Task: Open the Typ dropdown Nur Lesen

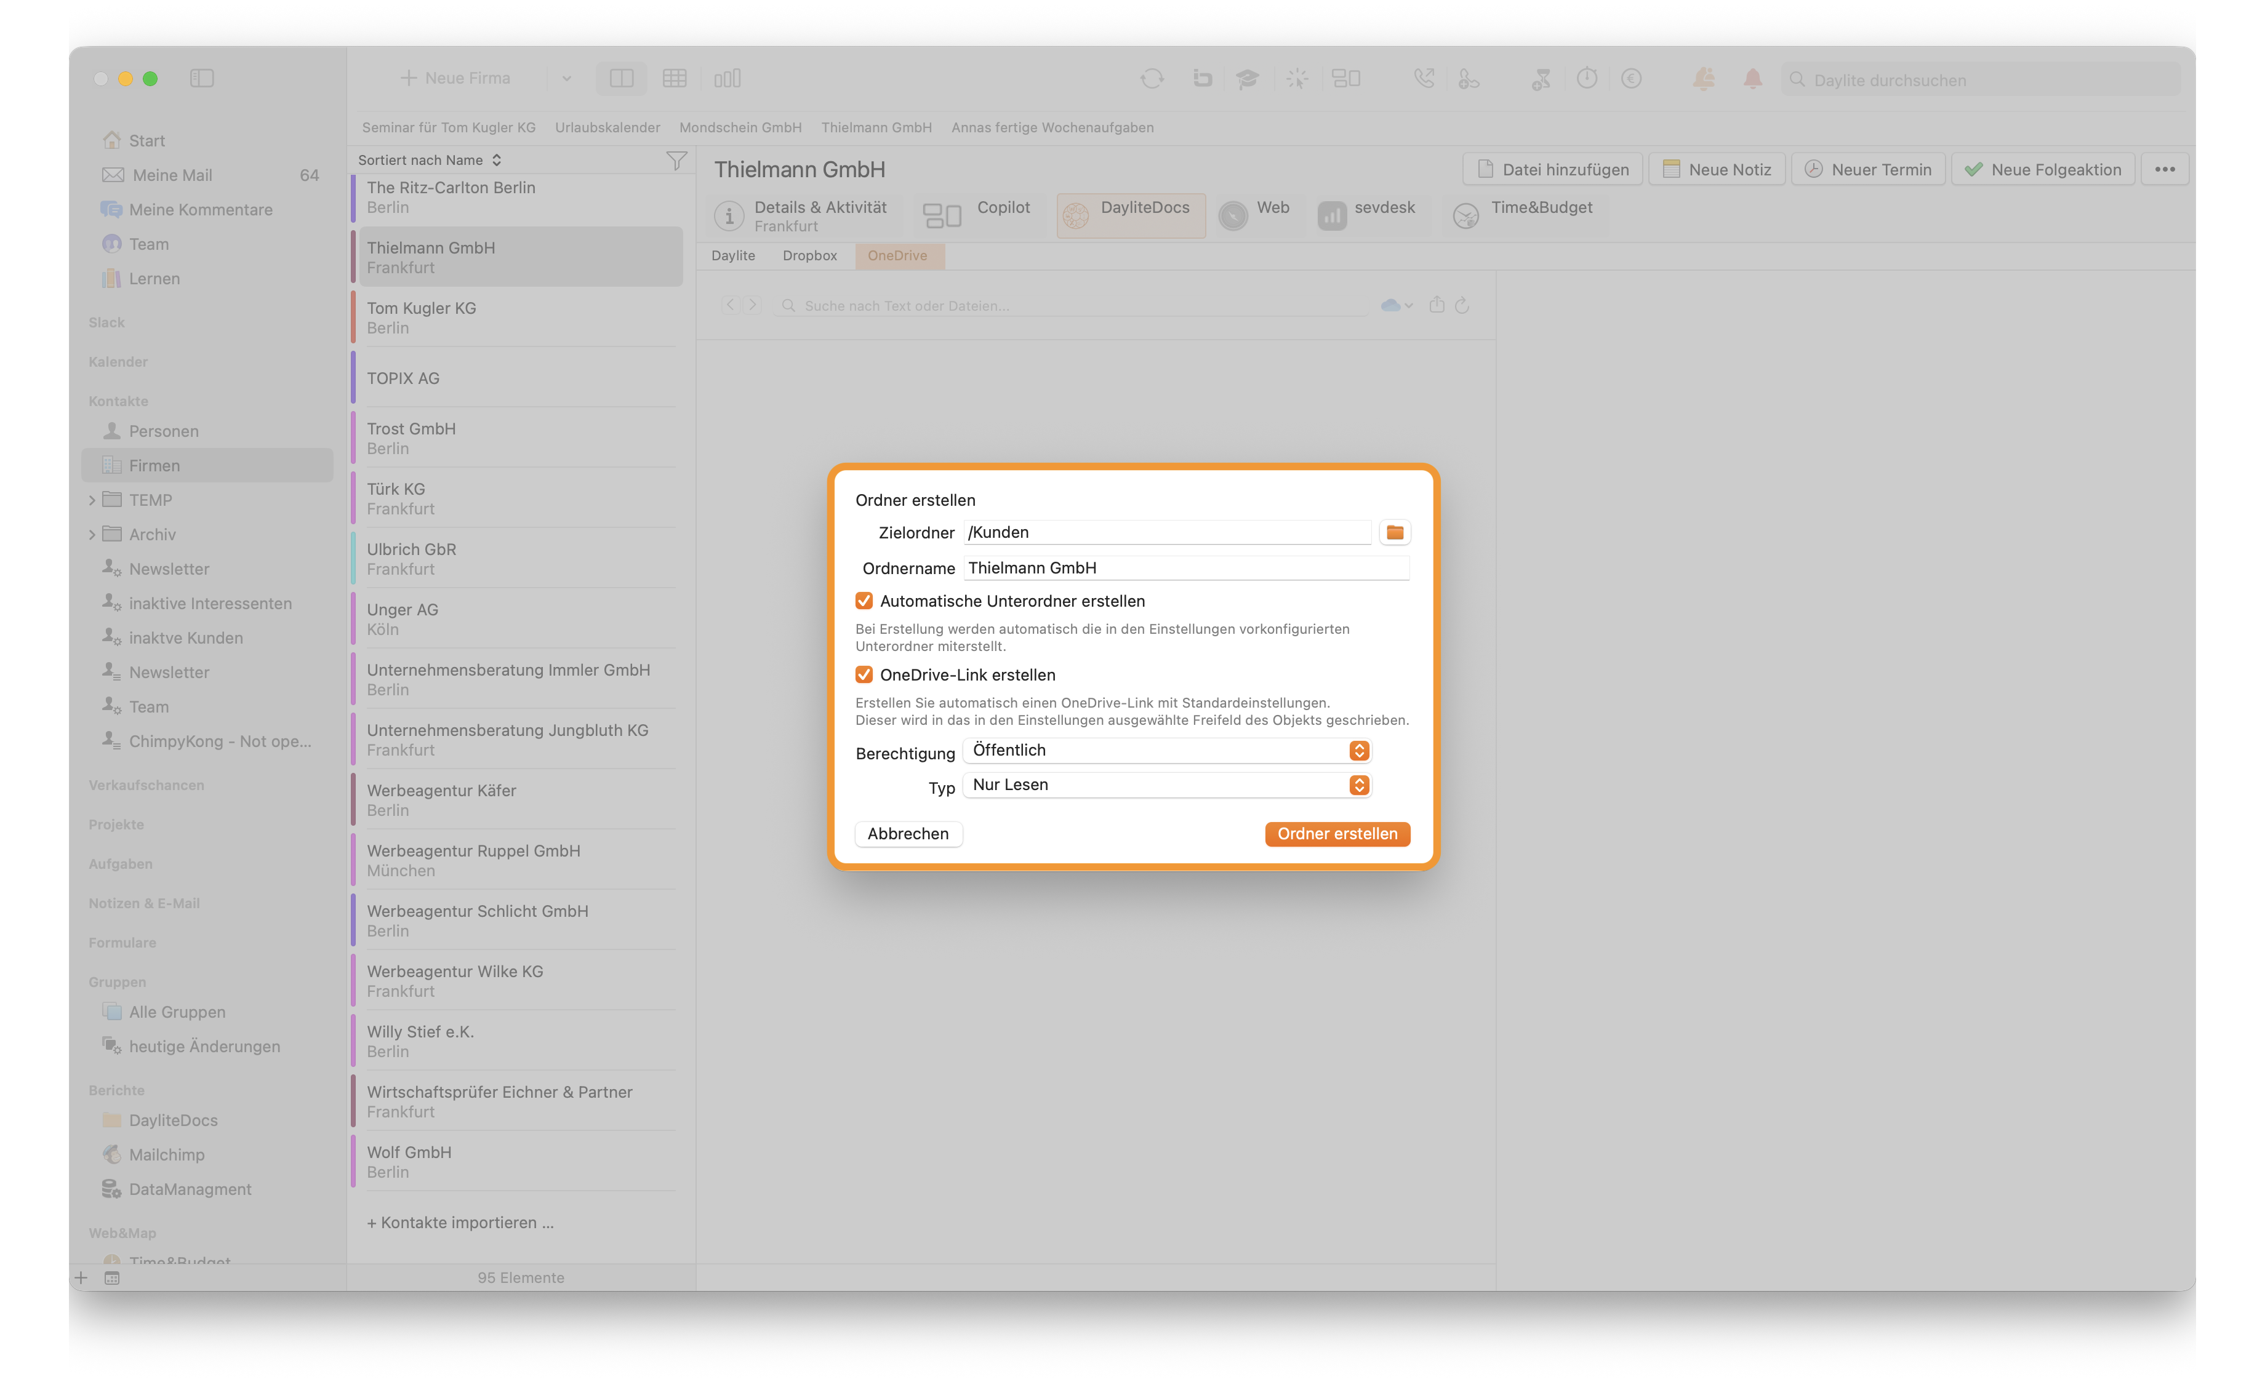Action: 1166,785
